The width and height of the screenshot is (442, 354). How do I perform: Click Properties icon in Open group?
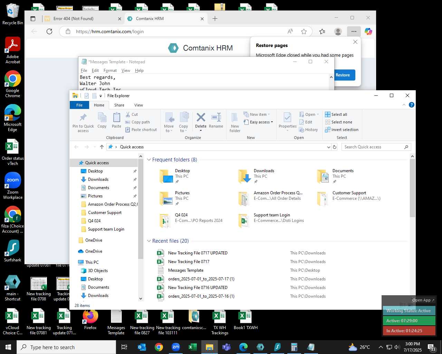tap(287, 118)
